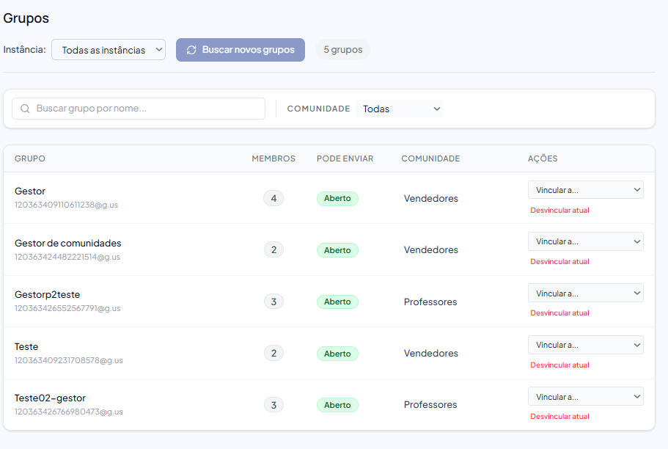Click the COMUNIDADE column header in table

tap(430, 158)
